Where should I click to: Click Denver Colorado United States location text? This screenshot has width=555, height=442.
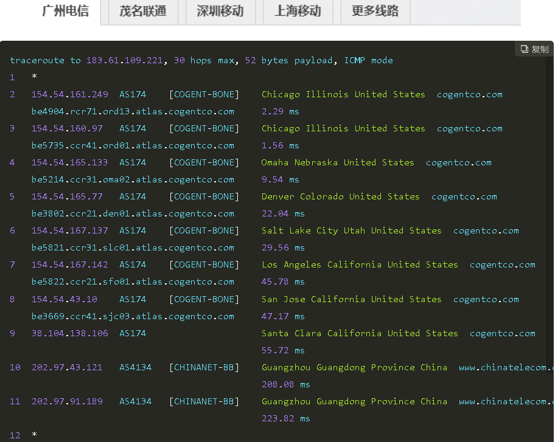tap(340, 196)
